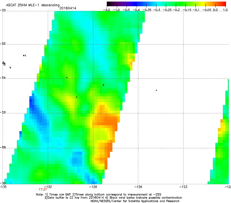Select the latitude axis label -24
231x203 pixels.
click(3, 78)
